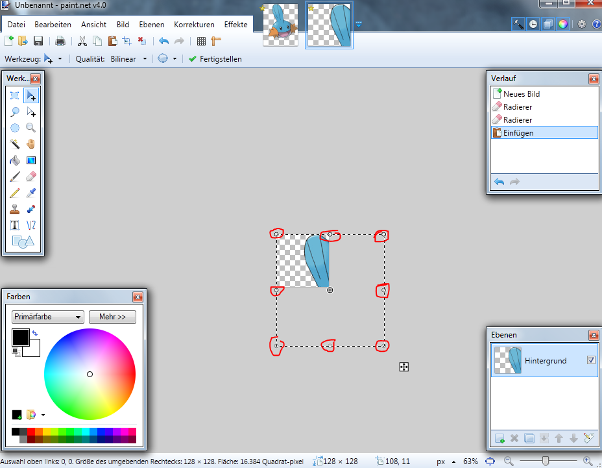Toggle the pixel grid toolbar button

(x=201, y=41)
